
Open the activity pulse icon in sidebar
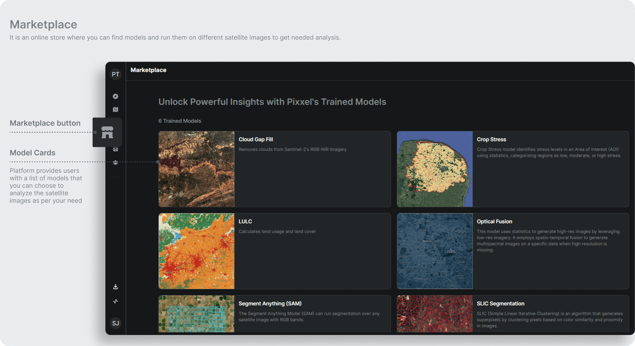116,301
